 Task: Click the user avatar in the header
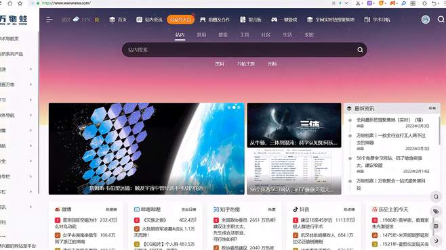tap(426, 20)
